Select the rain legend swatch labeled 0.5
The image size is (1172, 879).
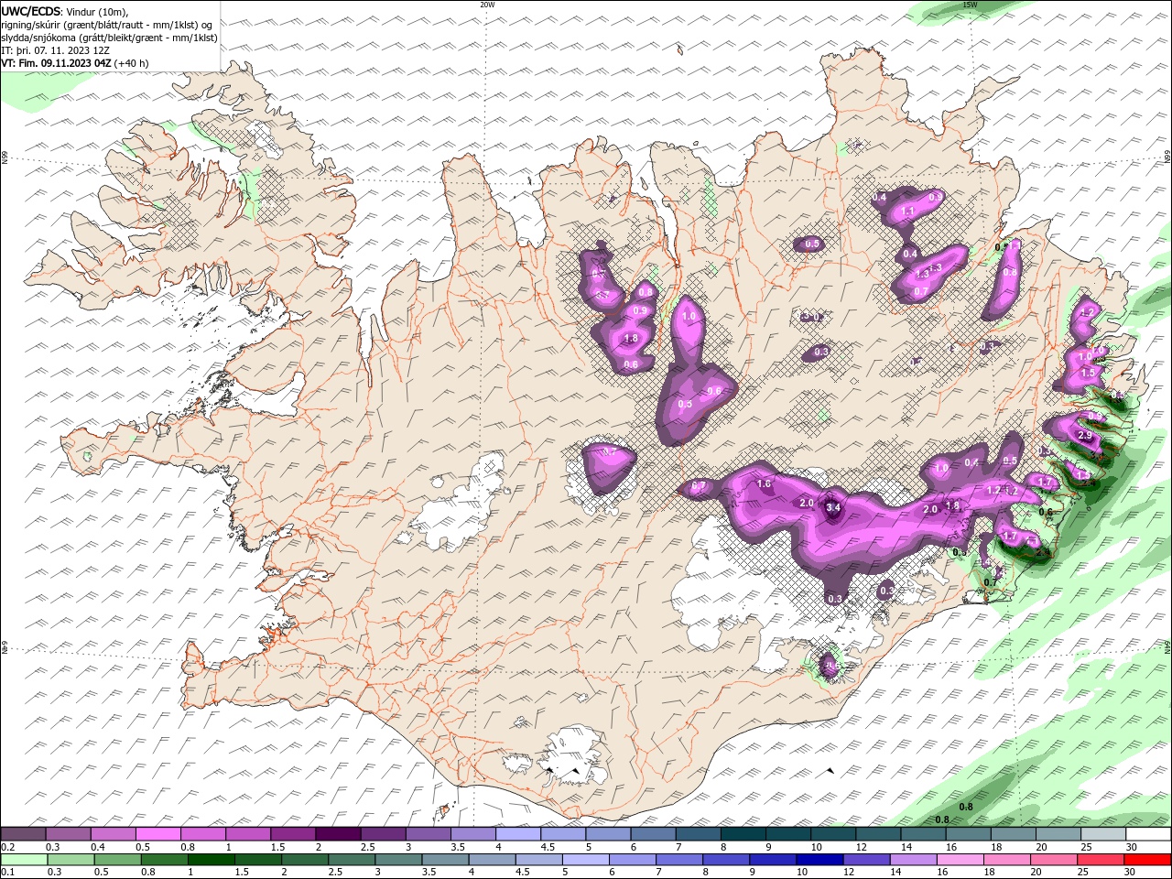tap(117, 860)
